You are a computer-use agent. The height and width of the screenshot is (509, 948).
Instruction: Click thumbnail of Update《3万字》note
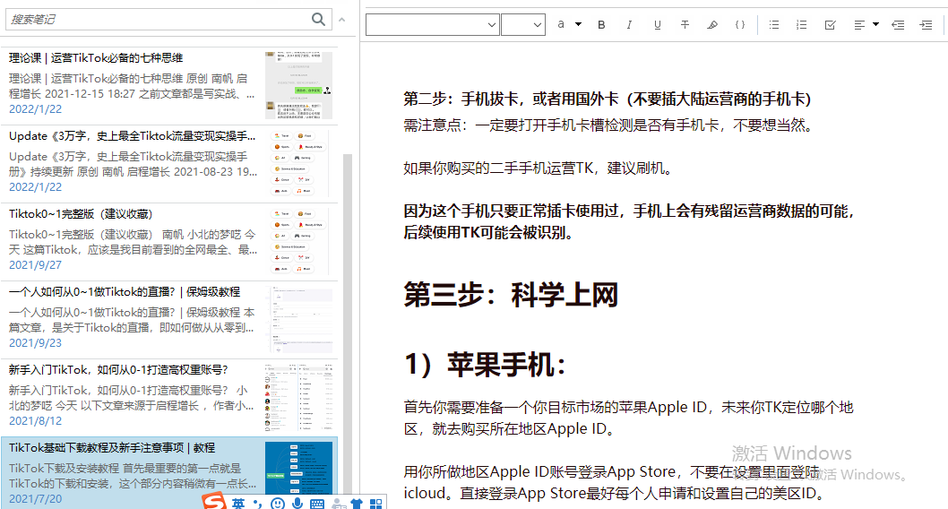(298, 163)
